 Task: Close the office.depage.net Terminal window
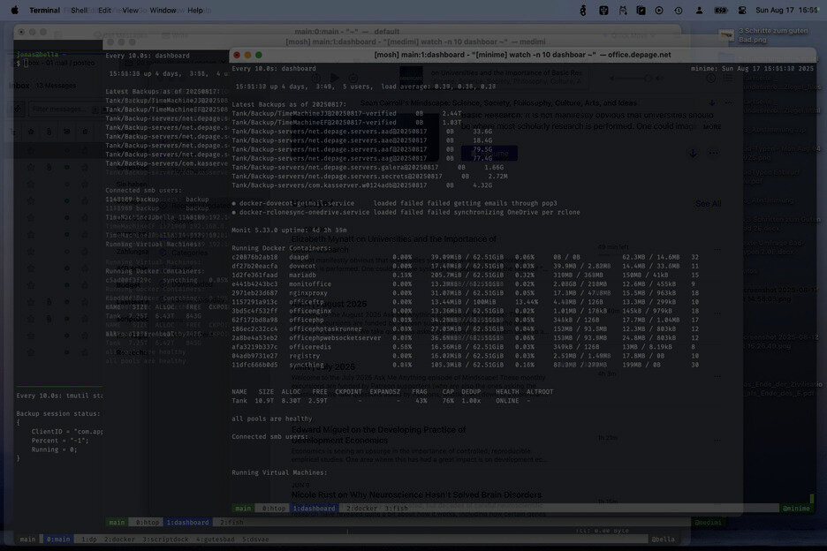coord(237,55)
